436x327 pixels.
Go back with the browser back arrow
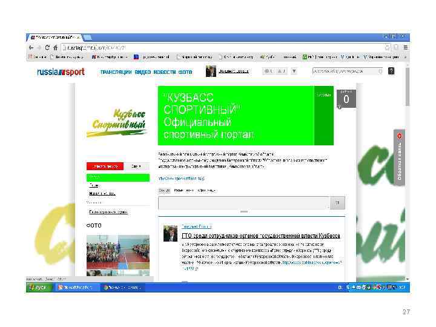(31, 48)
